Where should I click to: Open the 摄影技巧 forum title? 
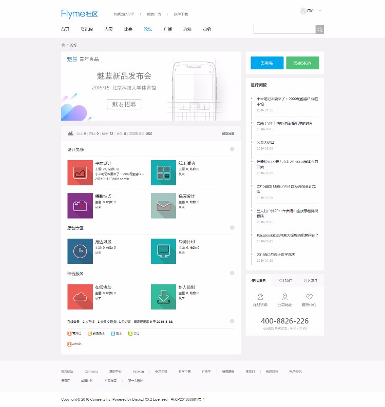[103, 196]
